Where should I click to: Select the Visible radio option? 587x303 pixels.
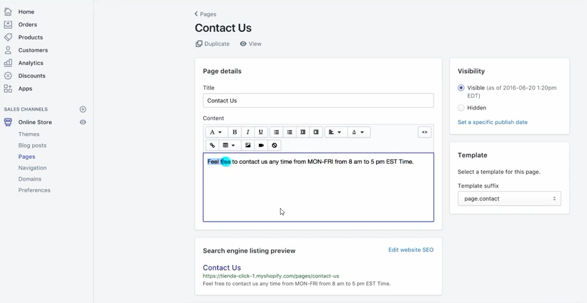(461, 88)
